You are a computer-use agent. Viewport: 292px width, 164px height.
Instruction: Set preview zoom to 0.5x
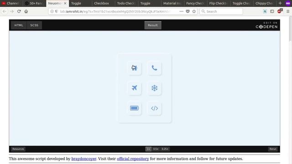click(156, 149)
